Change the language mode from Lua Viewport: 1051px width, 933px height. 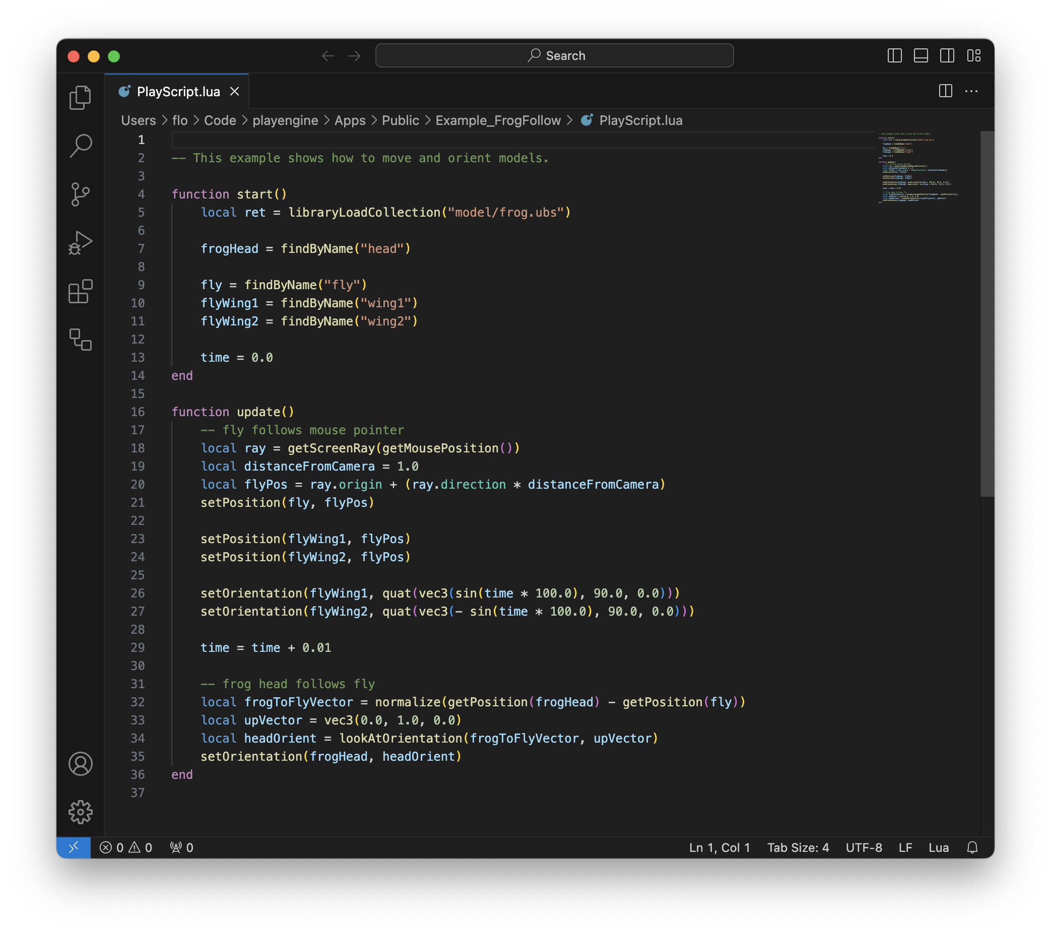[x=939, y=848]
